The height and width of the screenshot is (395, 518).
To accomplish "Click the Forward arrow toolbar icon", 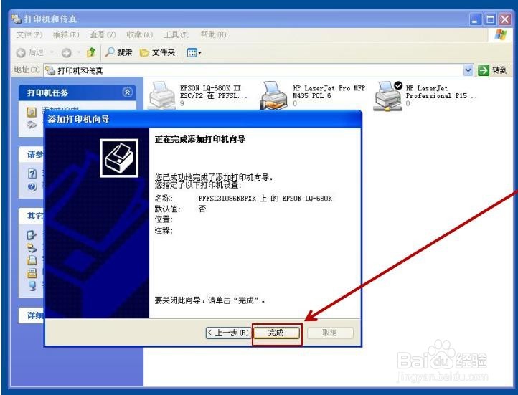I will [x=67, y=52].
